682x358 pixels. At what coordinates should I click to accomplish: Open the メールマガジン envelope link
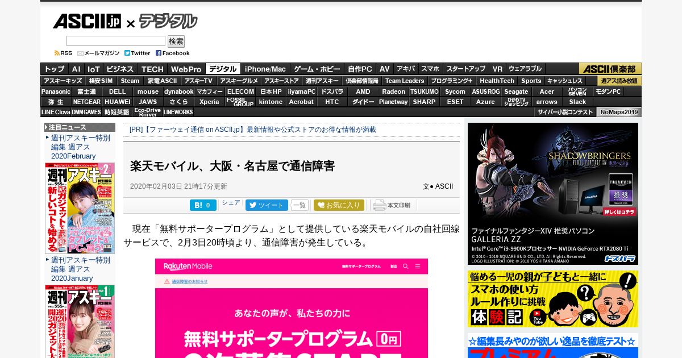pyautogui.click(x=98, y=53)
